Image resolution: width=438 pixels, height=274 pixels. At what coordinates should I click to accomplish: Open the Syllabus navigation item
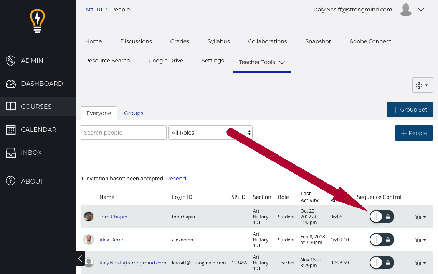[218, 41]
